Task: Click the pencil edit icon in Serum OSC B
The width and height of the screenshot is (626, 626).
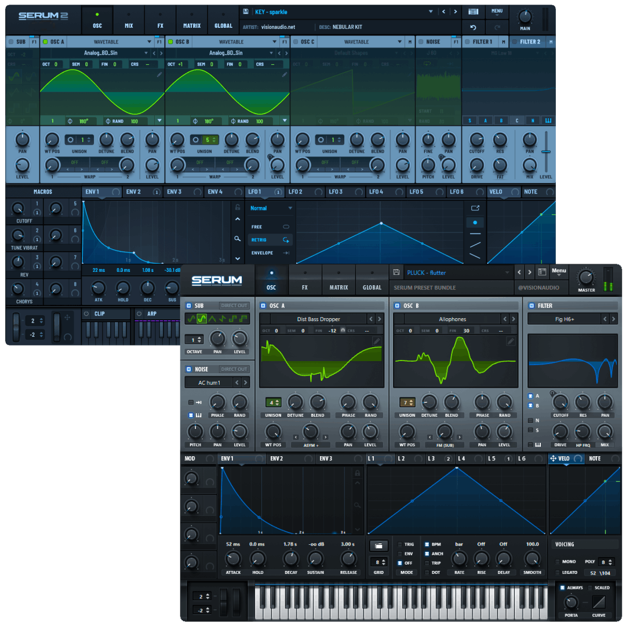Action: point(511,341)
